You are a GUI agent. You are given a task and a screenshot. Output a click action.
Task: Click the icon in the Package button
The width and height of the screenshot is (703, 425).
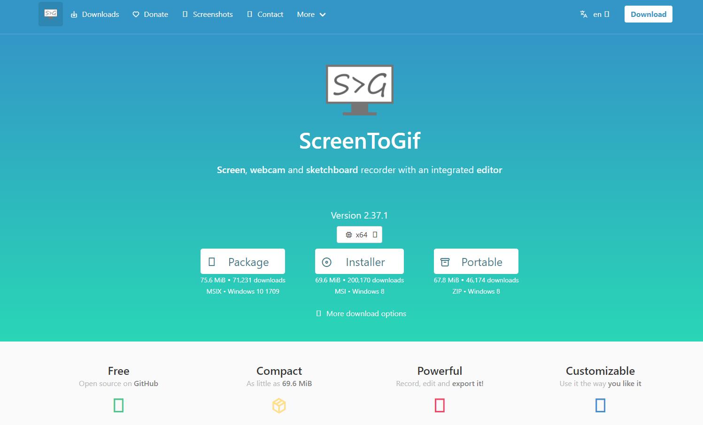click(212, 262)
